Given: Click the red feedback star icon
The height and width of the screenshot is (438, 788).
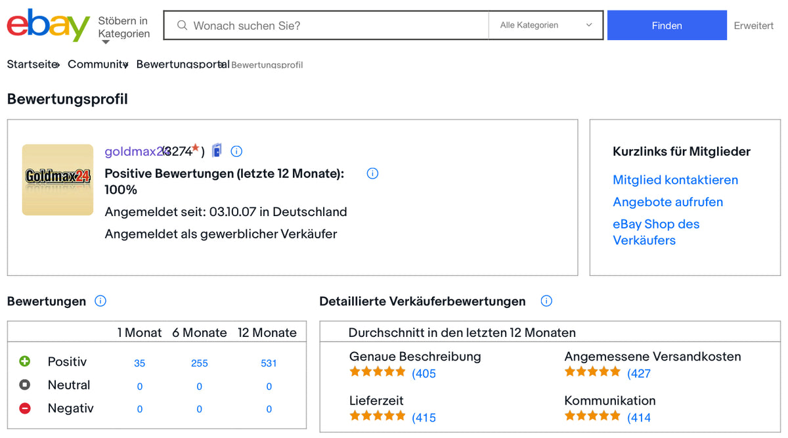Looking at the screenshot, I should (195, 148).
